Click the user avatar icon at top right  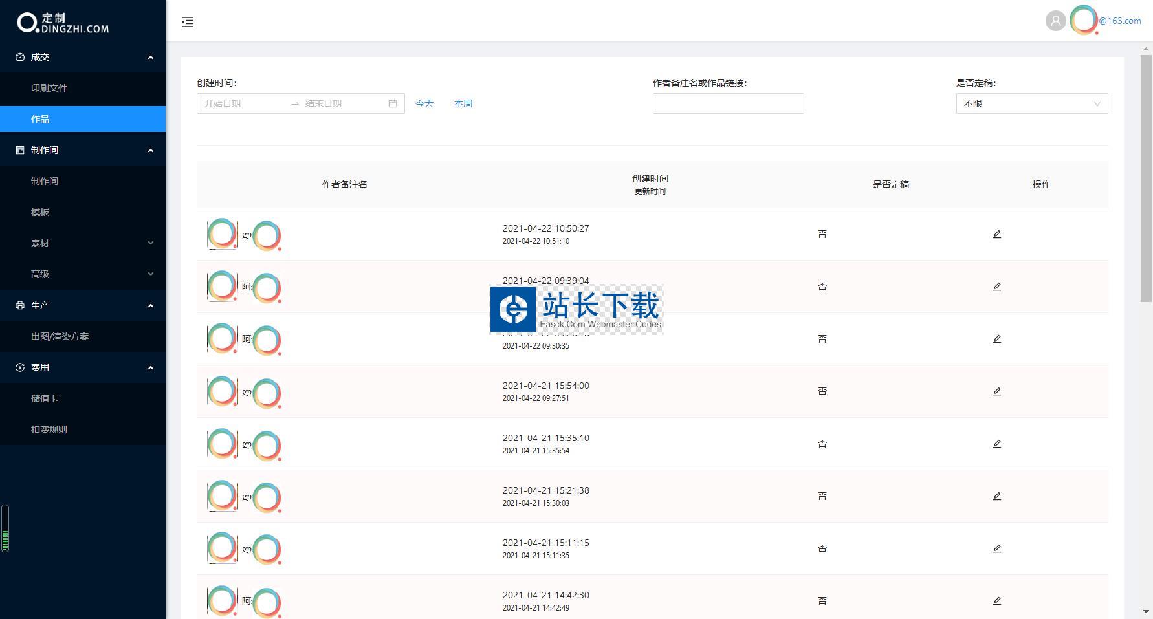coord(1055,21)
